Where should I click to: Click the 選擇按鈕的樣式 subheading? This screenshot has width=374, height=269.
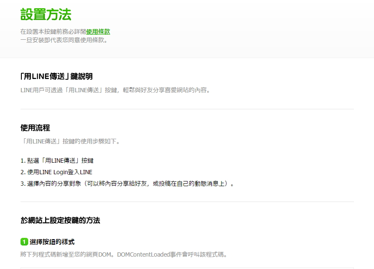52,242
